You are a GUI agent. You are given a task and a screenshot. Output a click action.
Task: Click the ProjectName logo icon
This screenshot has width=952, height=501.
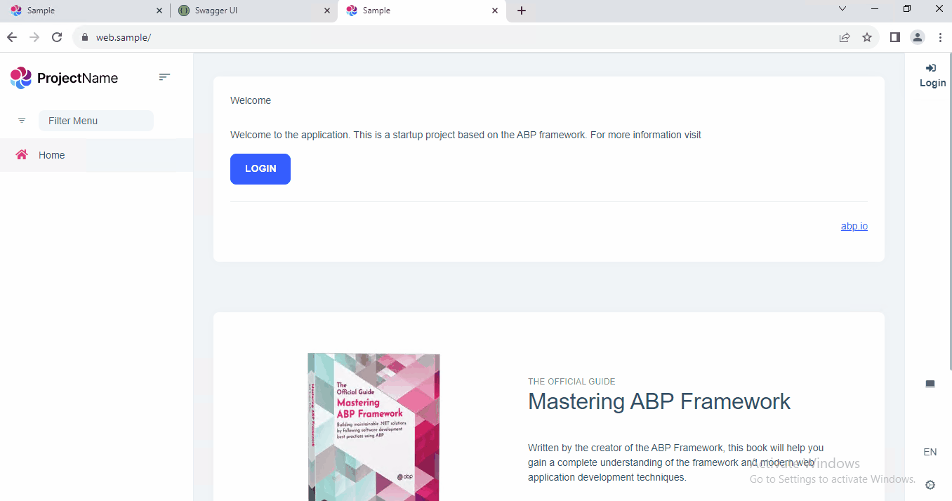pyautogui.click(x=21, y=78)
